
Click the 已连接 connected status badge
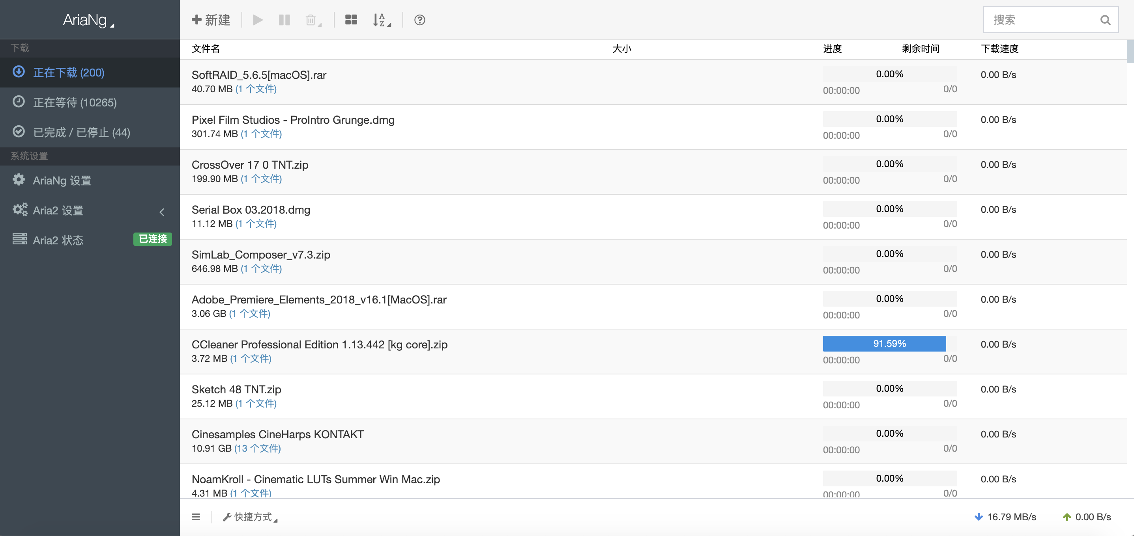click(152, 239)
